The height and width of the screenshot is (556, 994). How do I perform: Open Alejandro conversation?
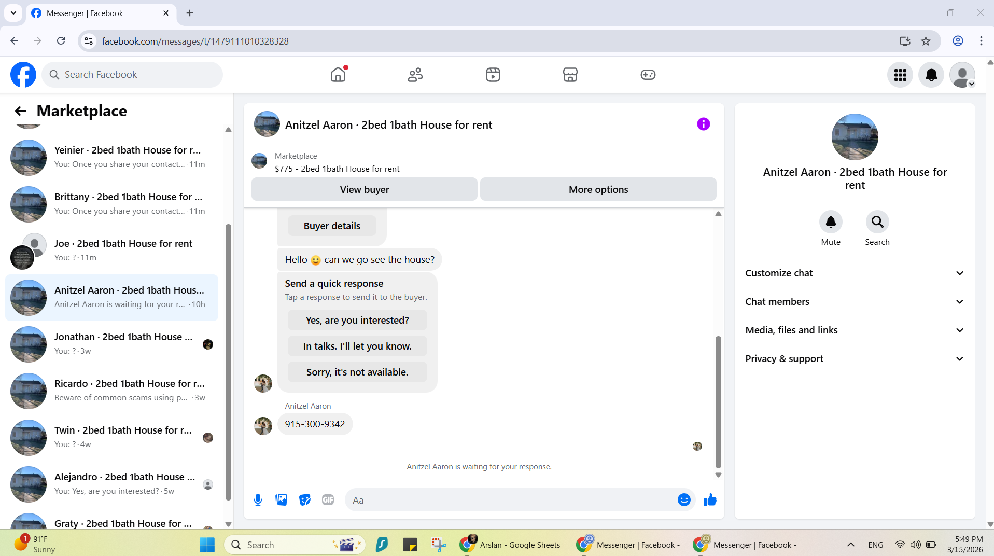coord(111,484)
